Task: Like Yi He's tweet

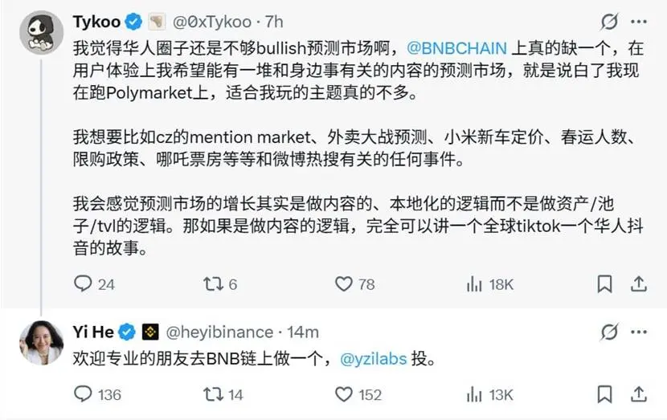Action: point(344,393)
